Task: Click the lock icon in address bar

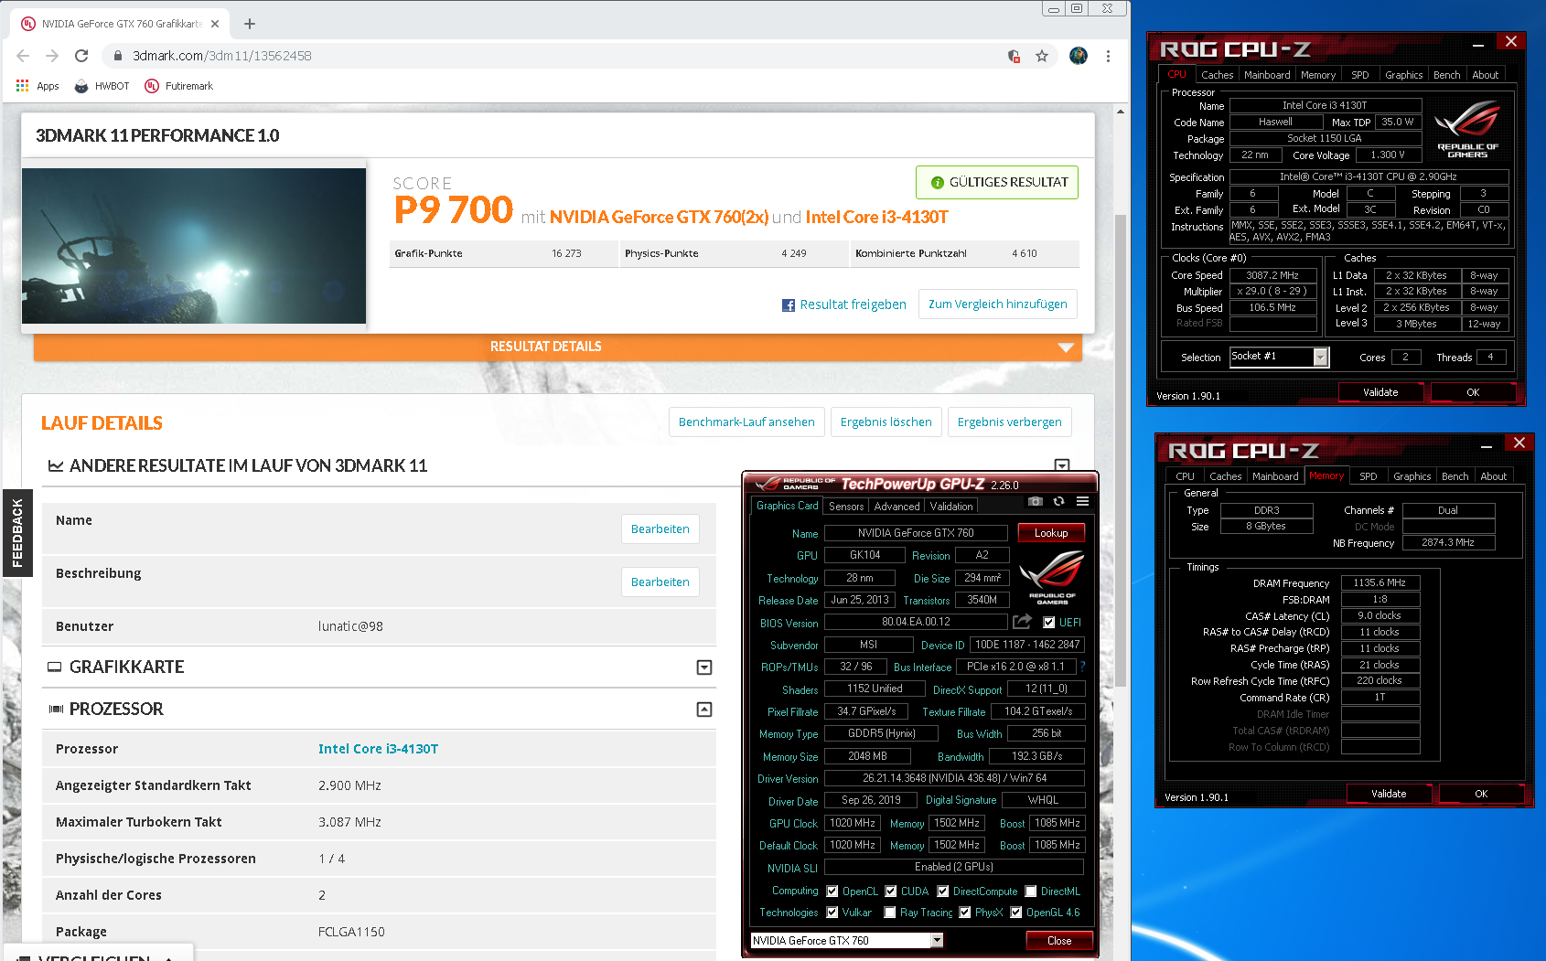Action: pyautogui.click(x=117, y=56)
